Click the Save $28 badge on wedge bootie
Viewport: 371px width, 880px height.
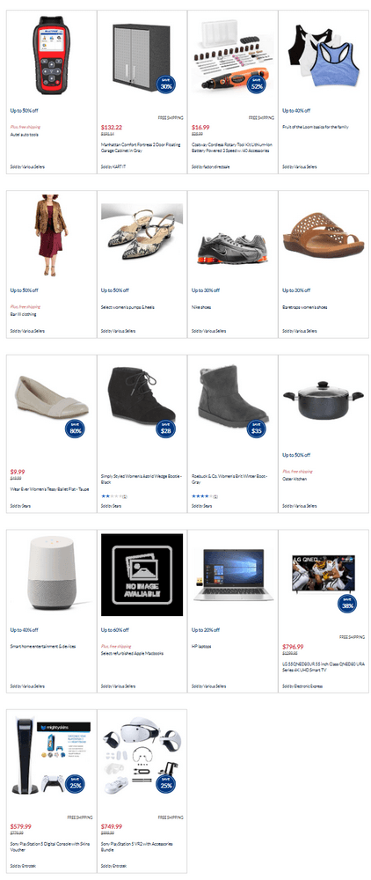coord(166,429)
